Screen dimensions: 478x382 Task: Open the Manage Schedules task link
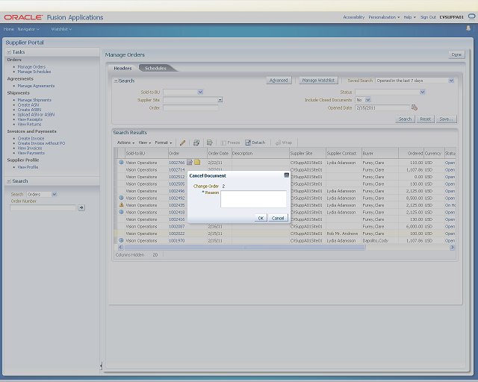tap(34, 72)
